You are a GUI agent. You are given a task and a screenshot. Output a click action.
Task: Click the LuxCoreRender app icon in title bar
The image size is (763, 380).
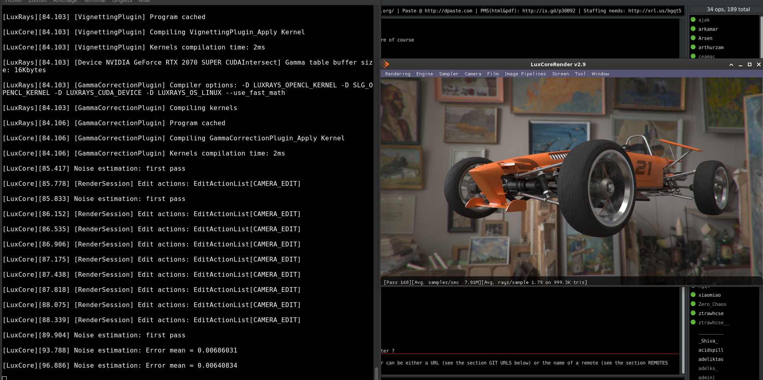(x=385, y=64)
